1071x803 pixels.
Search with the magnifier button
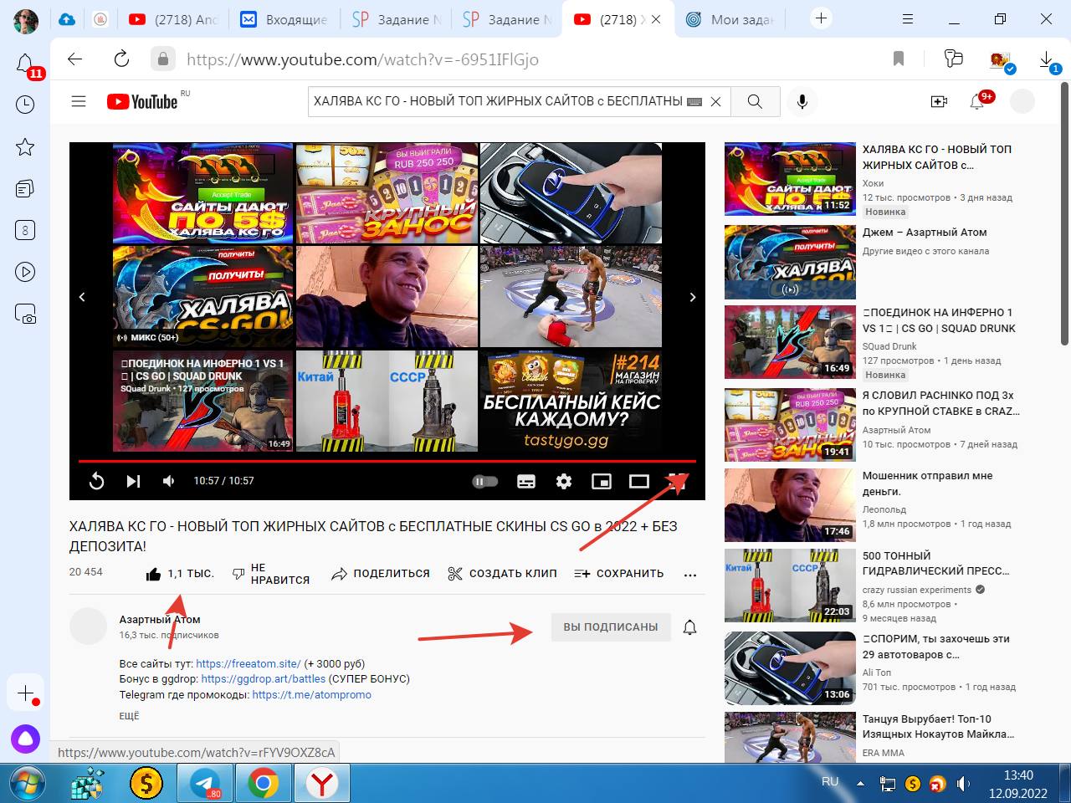(x=755, y=101)
